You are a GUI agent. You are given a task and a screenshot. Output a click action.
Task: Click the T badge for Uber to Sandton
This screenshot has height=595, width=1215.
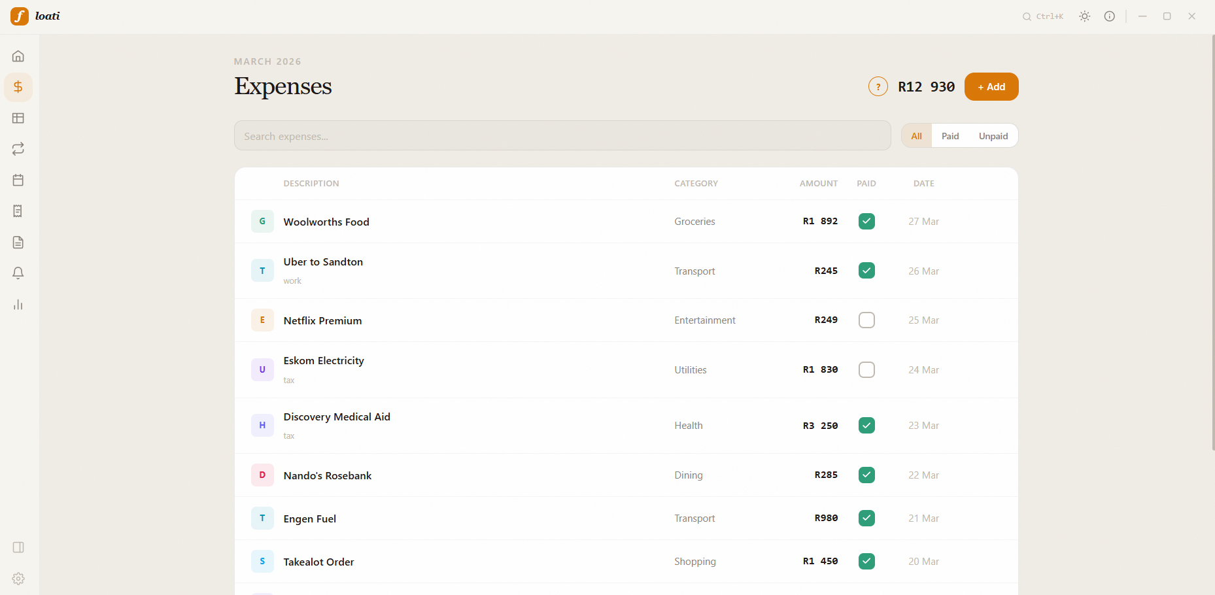tap(262, 271)
